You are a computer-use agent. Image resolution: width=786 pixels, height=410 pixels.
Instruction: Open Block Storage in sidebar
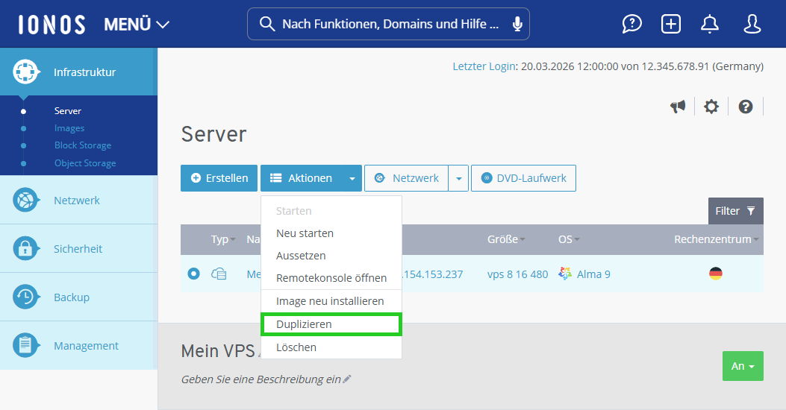point(83,145)
